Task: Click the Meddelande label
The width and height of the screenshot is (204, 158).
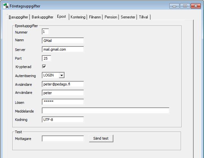Action: point(24,111)
